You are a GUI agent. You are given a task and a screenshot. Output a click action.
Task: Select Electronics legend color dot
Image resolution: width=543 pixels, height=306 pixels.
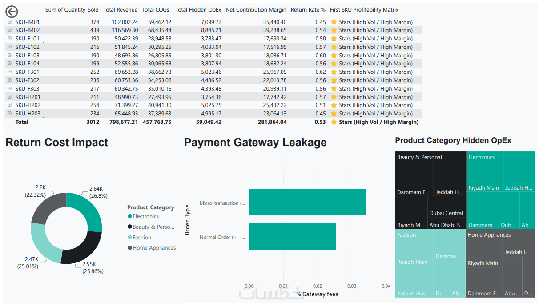point(129,216)
